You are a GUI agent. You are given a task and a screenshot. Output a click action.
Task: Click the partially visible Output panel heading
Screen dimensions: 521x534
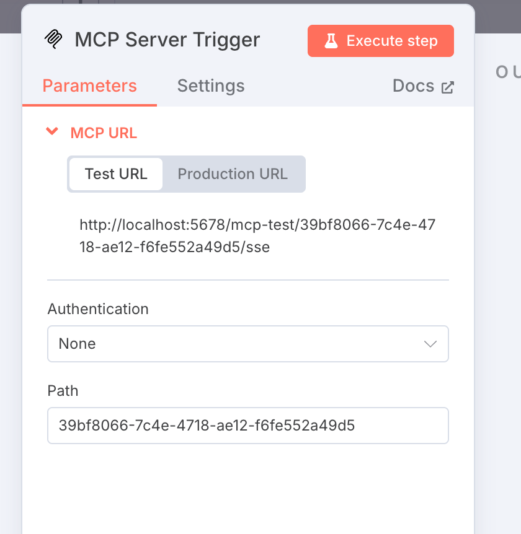508,72
